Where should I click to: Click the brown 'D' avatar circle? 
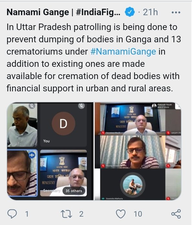click(x=63, y=124)
